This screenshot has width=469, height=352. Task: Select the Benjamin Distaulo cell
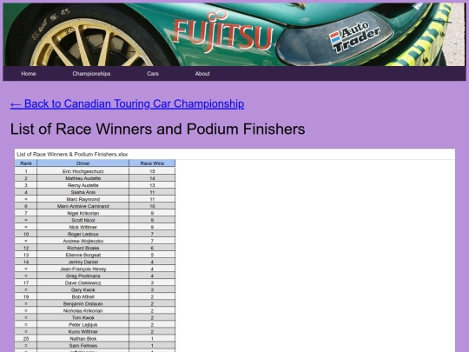coord(83,303)
